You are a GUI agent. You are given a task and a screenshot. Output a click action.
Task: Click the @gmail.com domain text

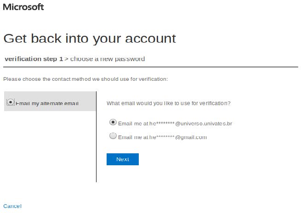coord(191,137)
